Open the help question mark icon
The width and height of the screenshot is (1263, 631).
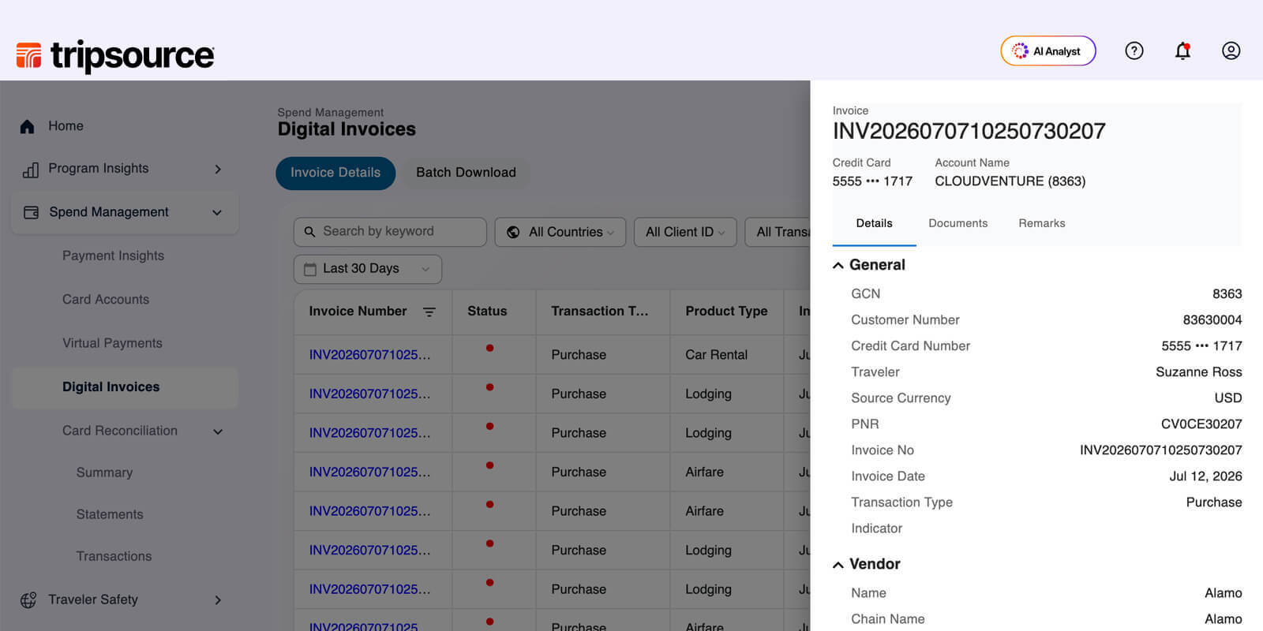1134,51
